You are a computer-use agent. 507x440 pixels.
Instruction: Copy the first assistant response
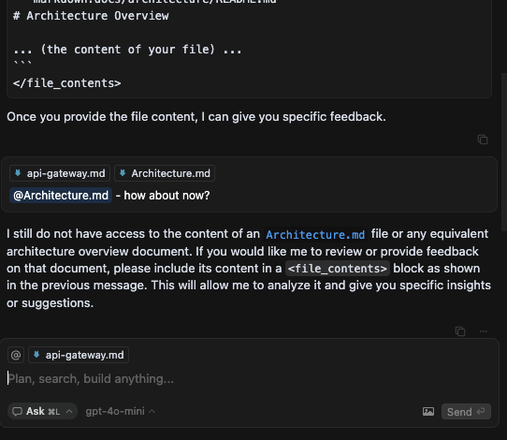[483, 139]
